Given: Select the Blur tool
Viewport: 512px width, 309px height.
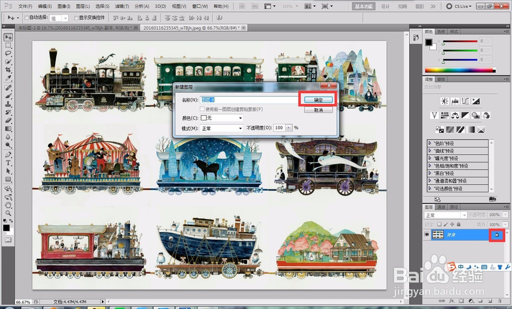Looking at the screenshot, I should (8, 136).
